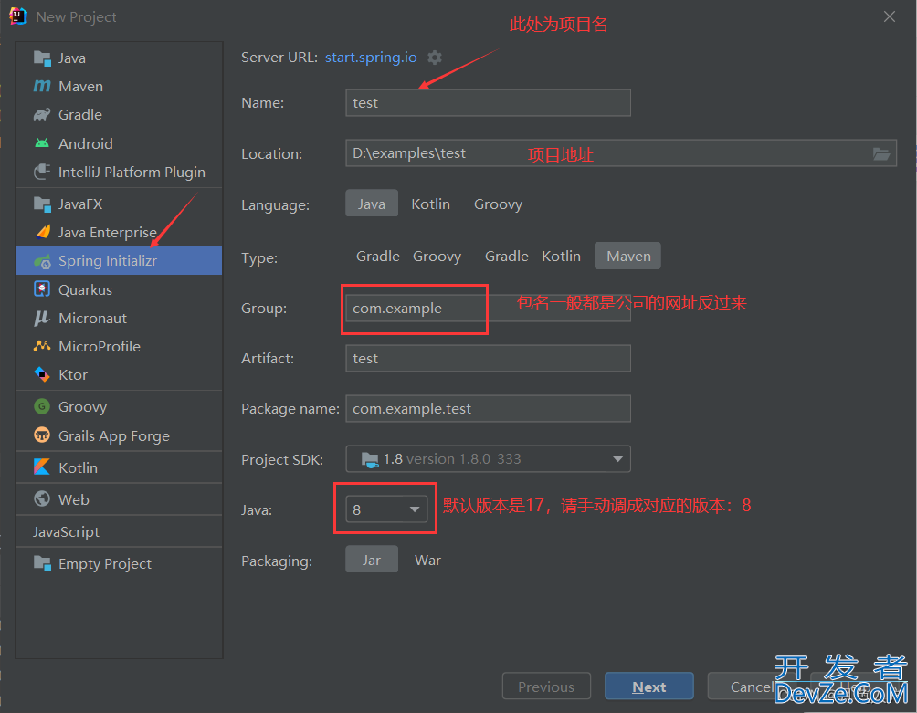
Task: Select Gradle in project type list
Action: (x=119, y=114)
